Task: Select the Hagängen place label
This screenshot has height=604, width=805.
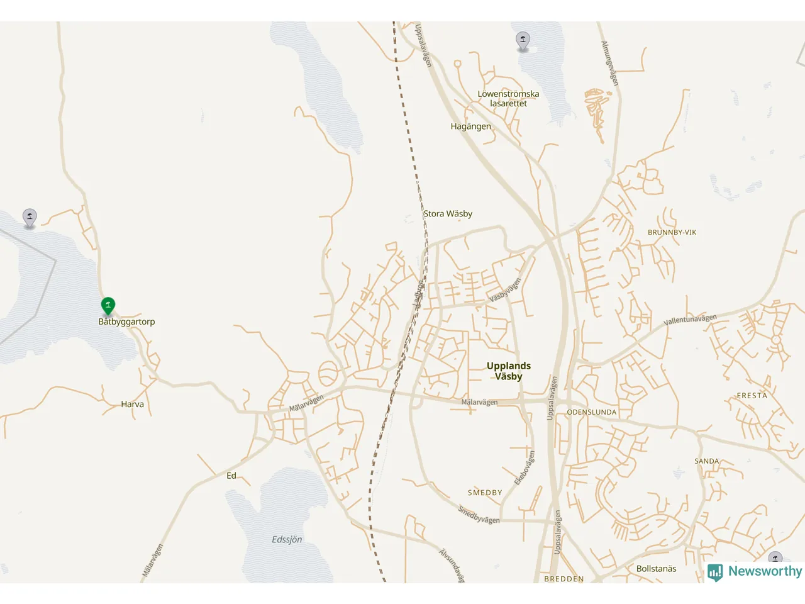Action: [471, 126]
